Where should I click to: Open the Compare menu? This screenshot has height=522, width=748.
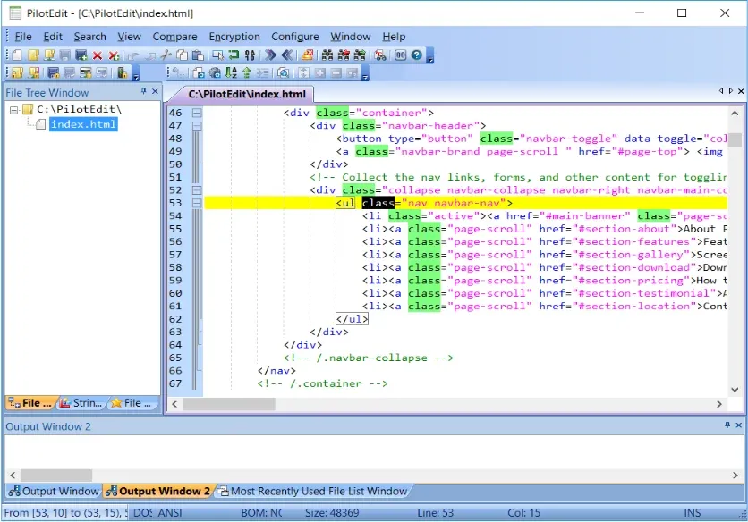tap(174, 37)
